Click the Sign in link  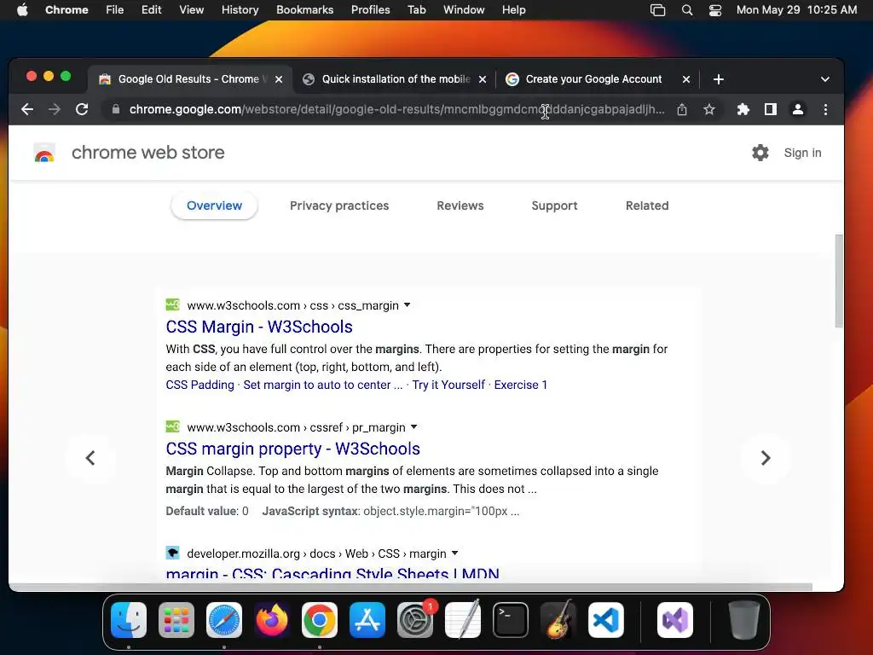802,153
